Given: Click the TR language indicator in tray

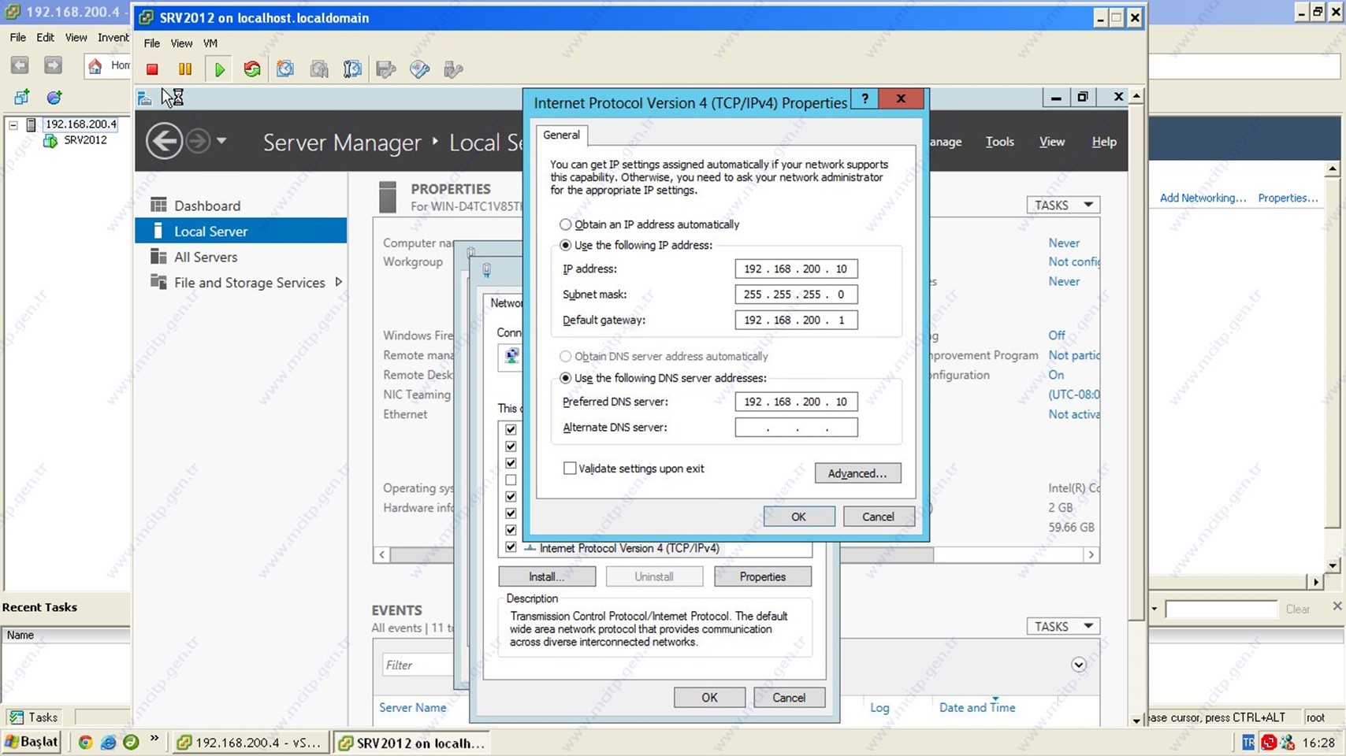Looking at the screenshot, I should [1247, 742].
